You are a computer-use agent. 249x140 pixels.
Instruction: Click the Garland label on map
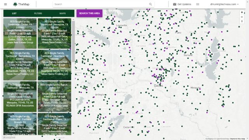coord(188,55)
